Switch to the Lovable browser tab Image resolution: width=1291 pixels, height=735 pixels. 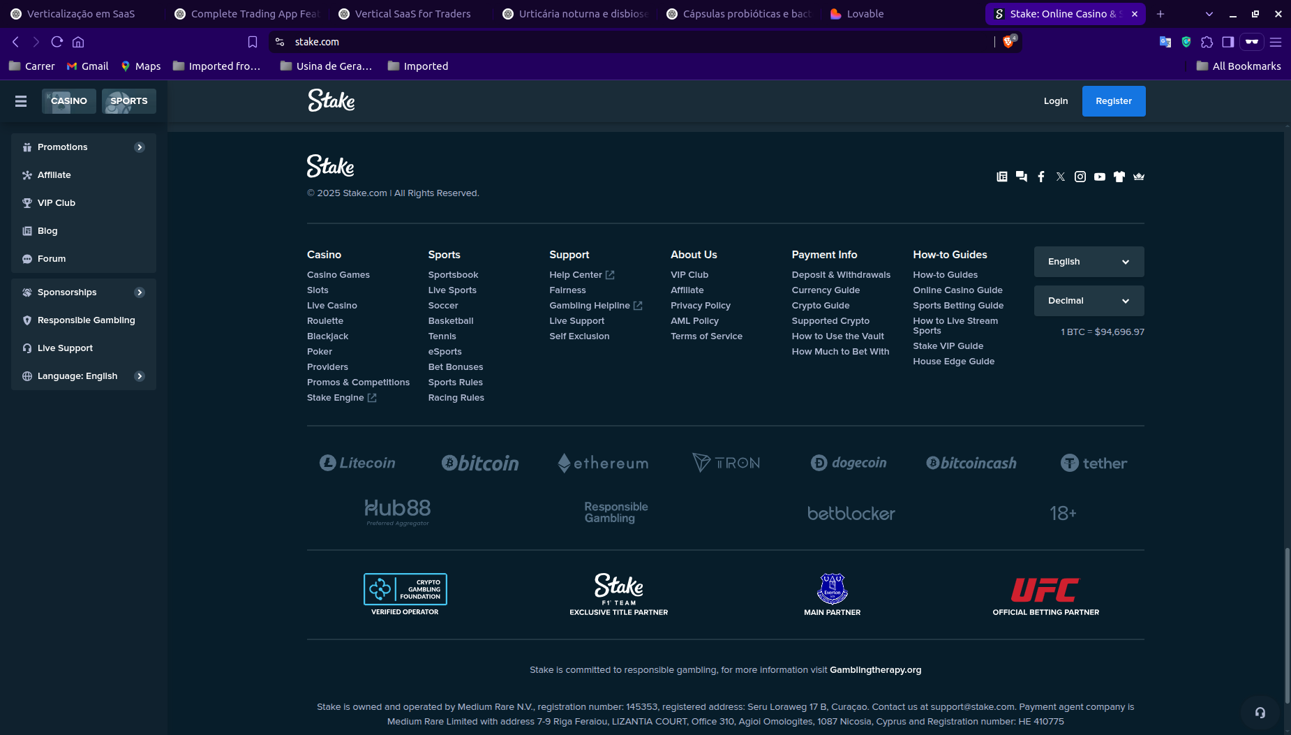(864, 14)
